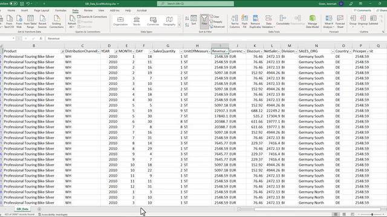The width and height of the screenshot is (387, 217).
Task: Switch to Normal view in status bar
Action: pos(336,215)
